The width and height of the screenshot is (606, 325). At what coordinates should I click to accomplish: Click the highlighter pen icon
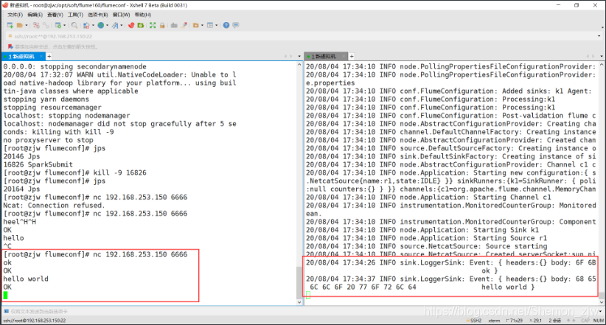[x=184, y=25]
